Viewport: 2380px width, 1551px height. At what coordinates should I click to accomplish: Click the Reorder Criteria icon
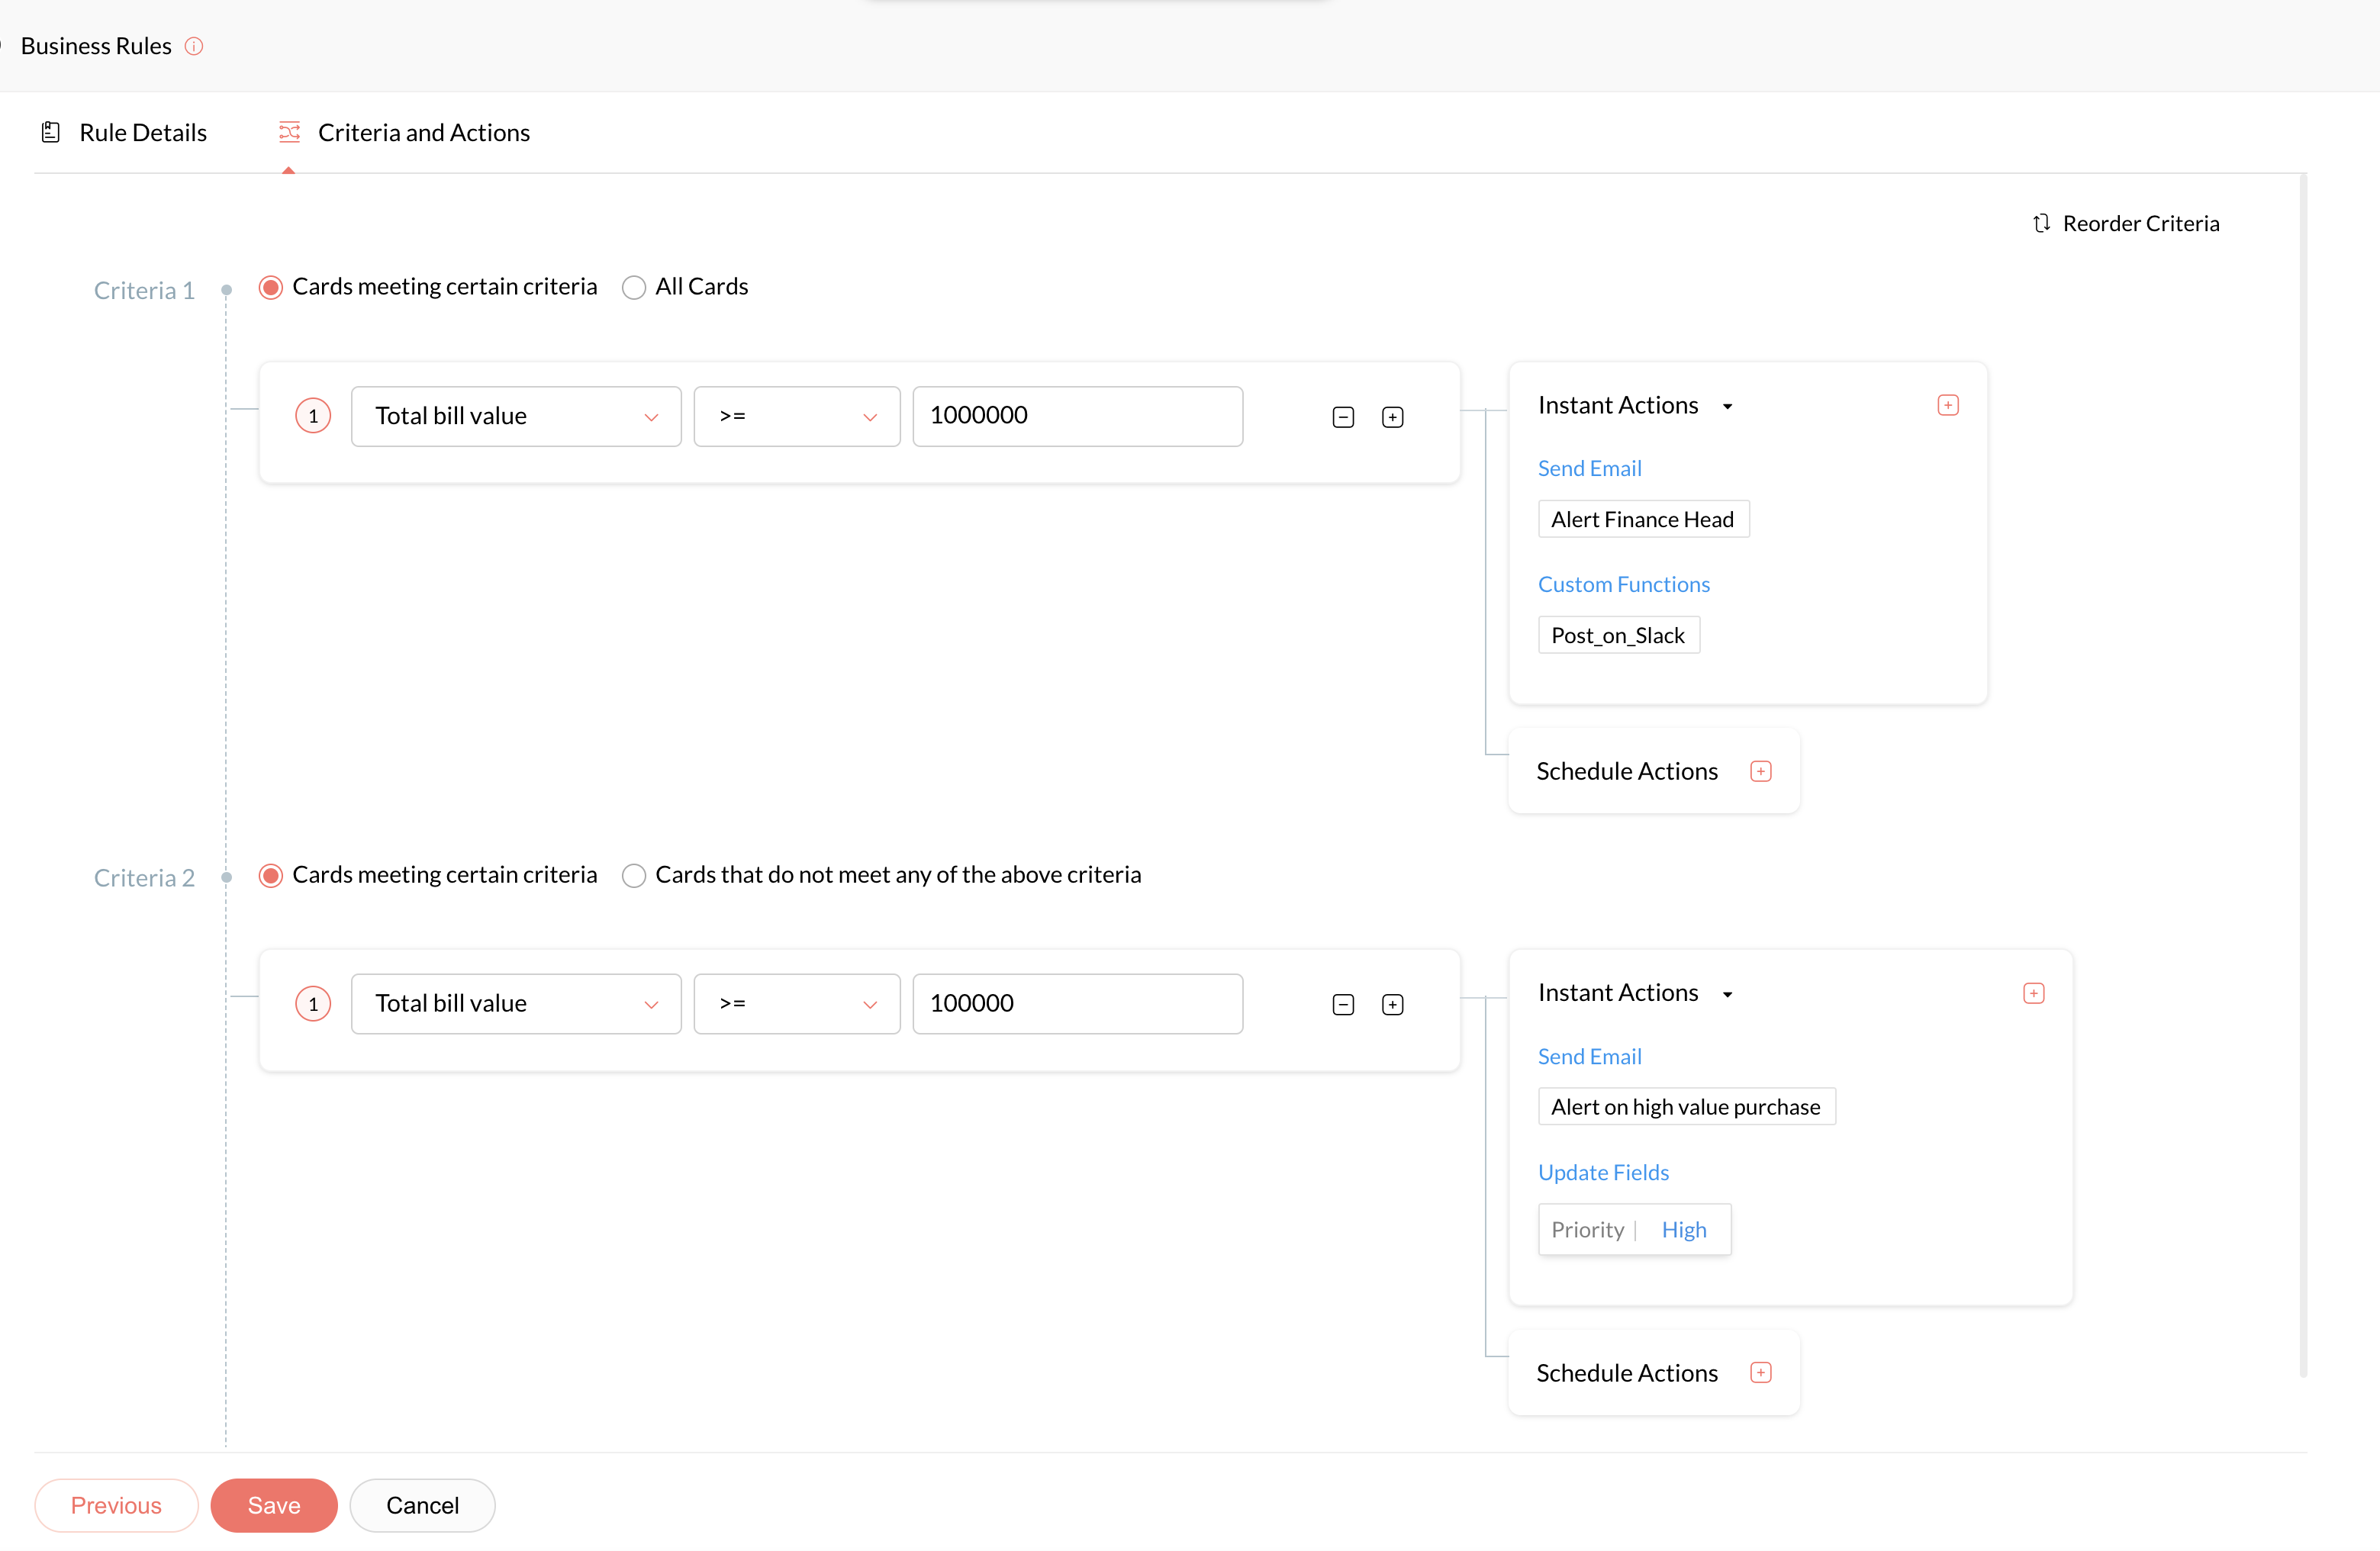point(2041,223)
